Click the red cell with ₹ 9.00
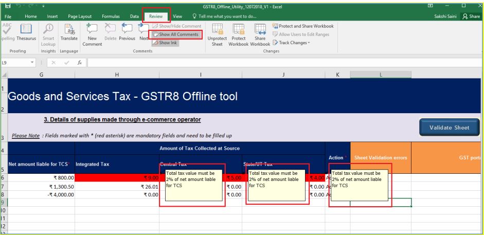Screen dimensions: 484x235 [x=117, y=177]
